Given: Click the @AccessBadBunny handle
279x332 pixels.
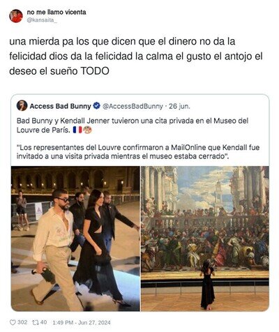Looking at the screenshot, I should point(133,106).
